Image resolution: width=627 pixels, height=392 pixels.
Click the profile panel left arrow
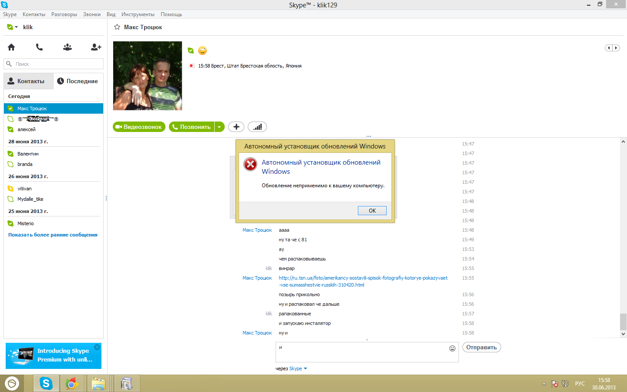pyautogui.click(x=609, y=48)
